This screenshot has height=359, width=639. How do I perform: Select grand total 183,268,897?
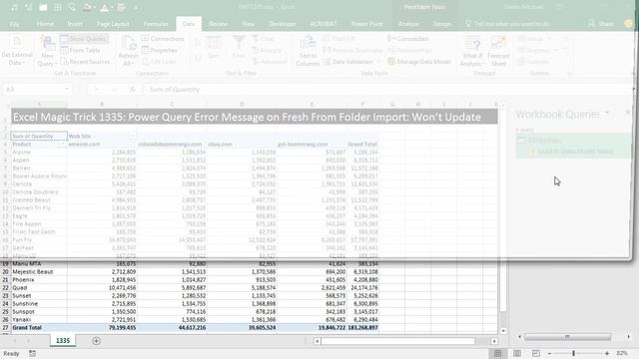(x=362, y=328)
